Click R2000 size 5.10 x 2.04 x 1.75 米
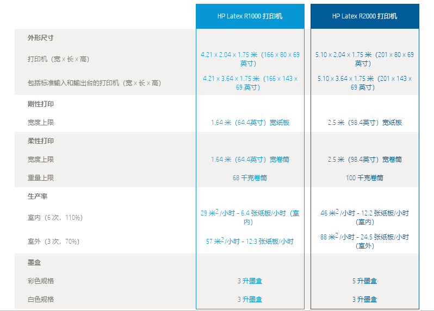This screenshot has height=311, width=434. pos(364,59)
